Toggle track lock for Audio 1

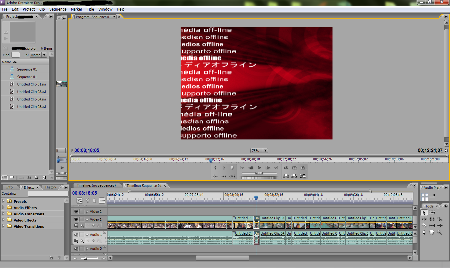82,235
